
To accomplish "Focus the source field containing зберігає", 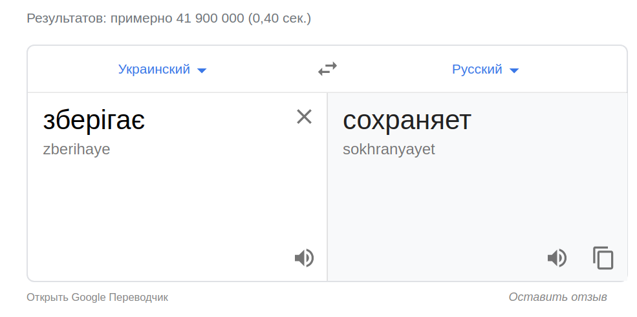I will pyautogui.click(x=94, y=121).
